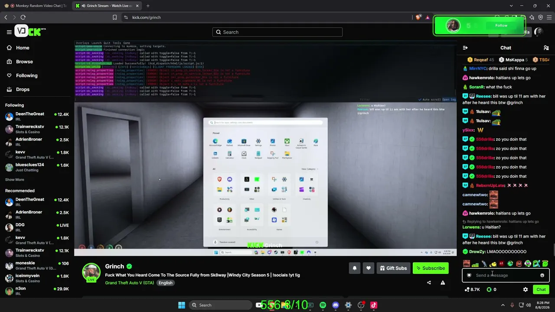Screen dimensions: 555x312
Task: Report the stream warning icon
Action: (443, 283)
